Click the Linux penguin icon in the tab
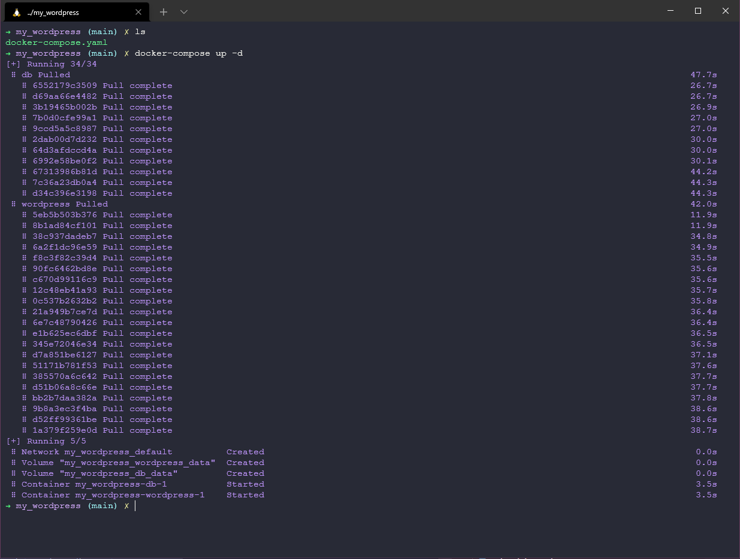The height and width of the screenshot is (559, 740). tap(17, 12)
